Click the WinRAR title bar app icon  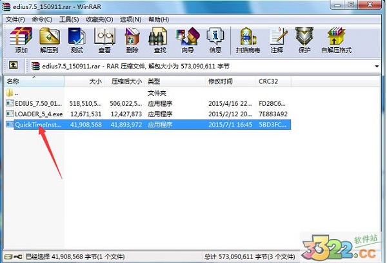(x=6, y=6)
